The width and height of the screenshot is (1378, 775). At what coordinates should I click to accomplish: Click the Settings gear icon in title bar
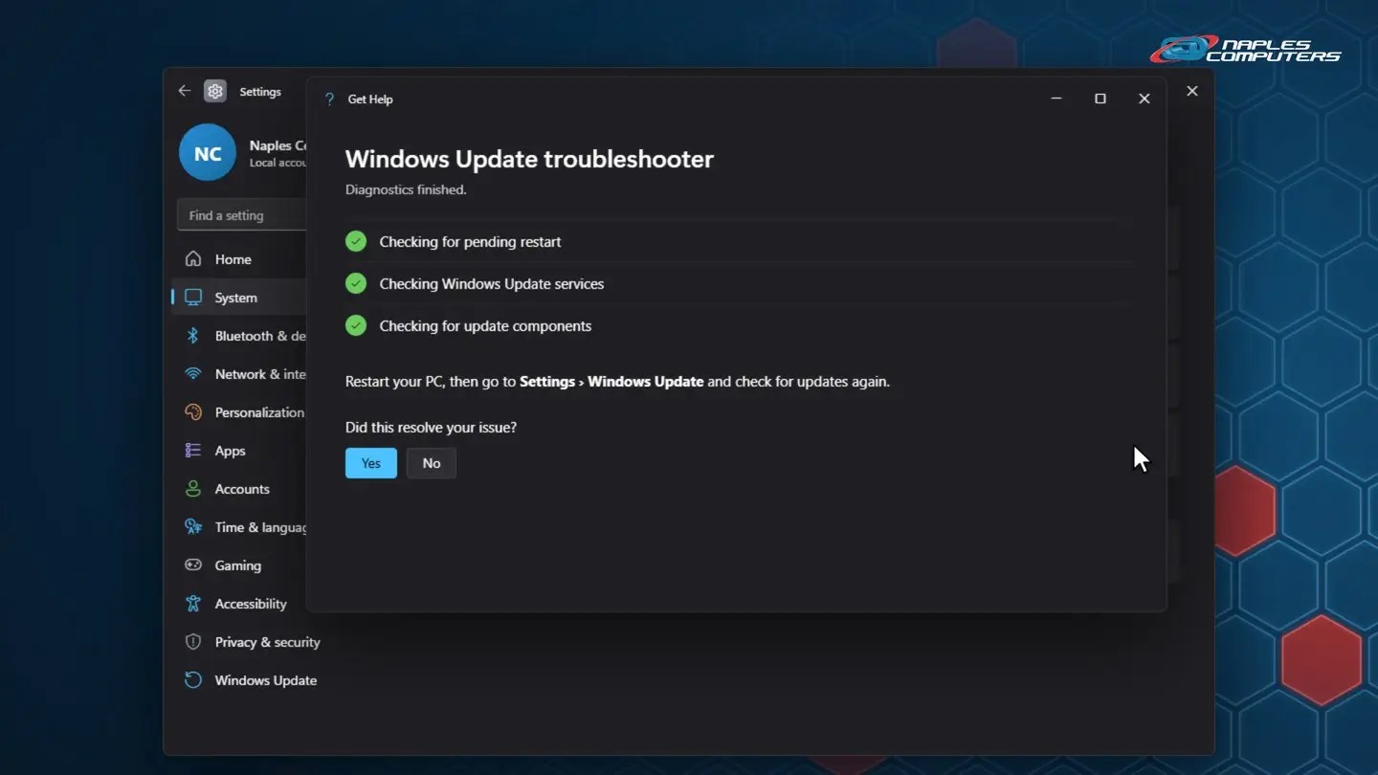(x=215, y=91)
